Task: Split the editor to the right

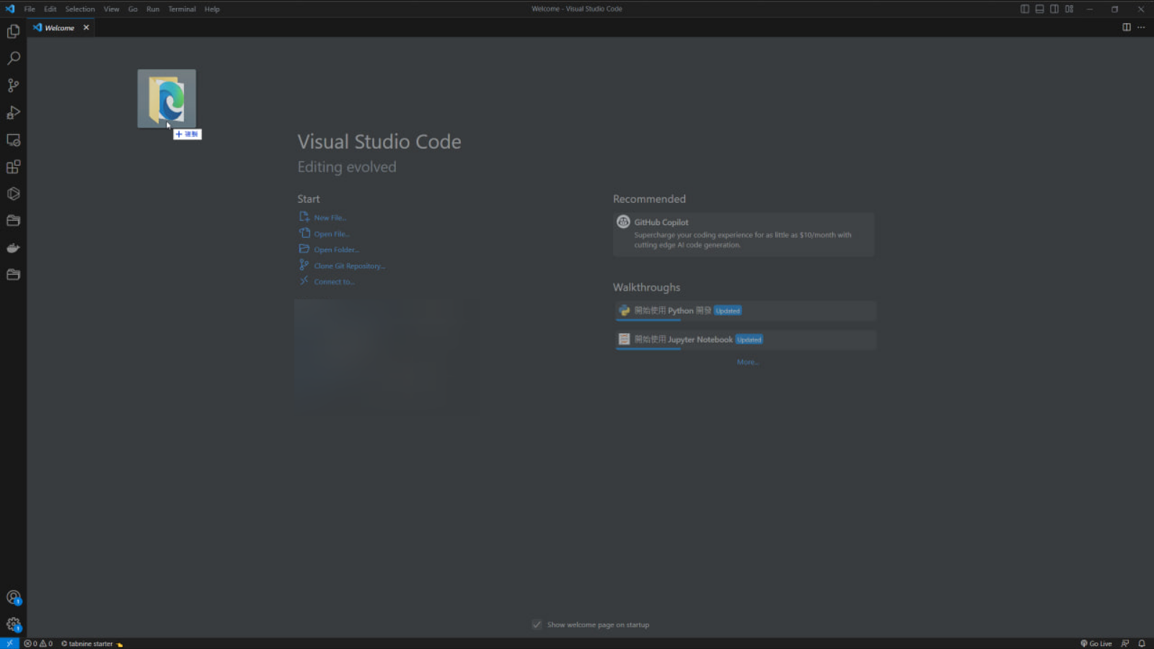Action: (1127, 27)
